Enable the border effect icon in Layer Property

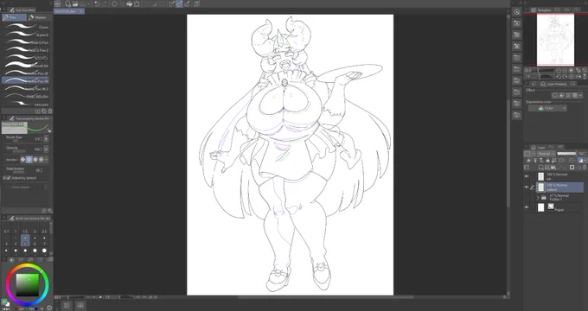(555, 96)
